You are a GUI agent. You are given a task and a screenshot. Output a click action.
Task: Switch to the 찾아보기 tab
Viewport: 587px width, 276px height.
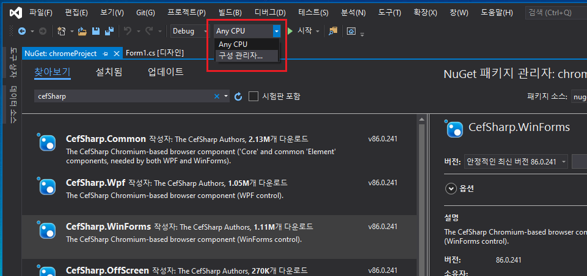pyautogui.click(x=53, y=72)
